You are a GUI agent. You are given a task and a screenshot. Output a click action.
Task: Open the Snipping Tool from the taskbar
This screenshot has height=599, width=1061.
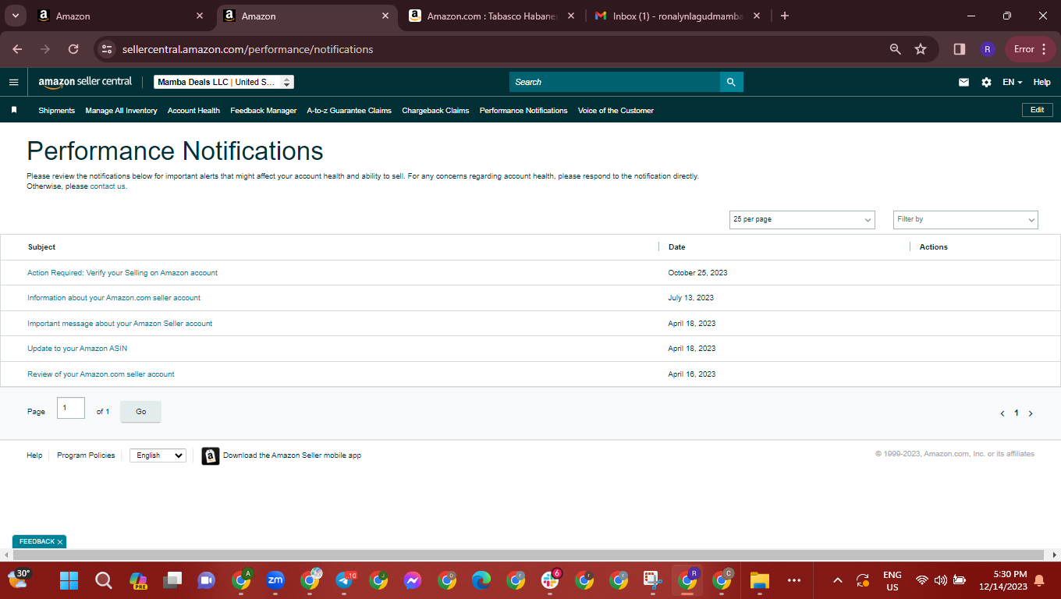click(x=652, y=580)
